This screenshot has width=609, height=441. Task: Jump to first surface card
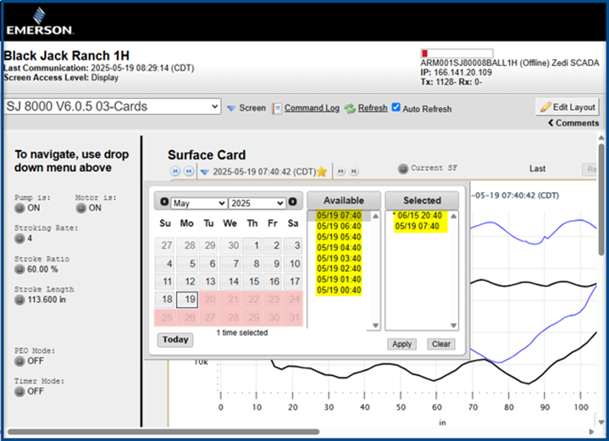175,171
